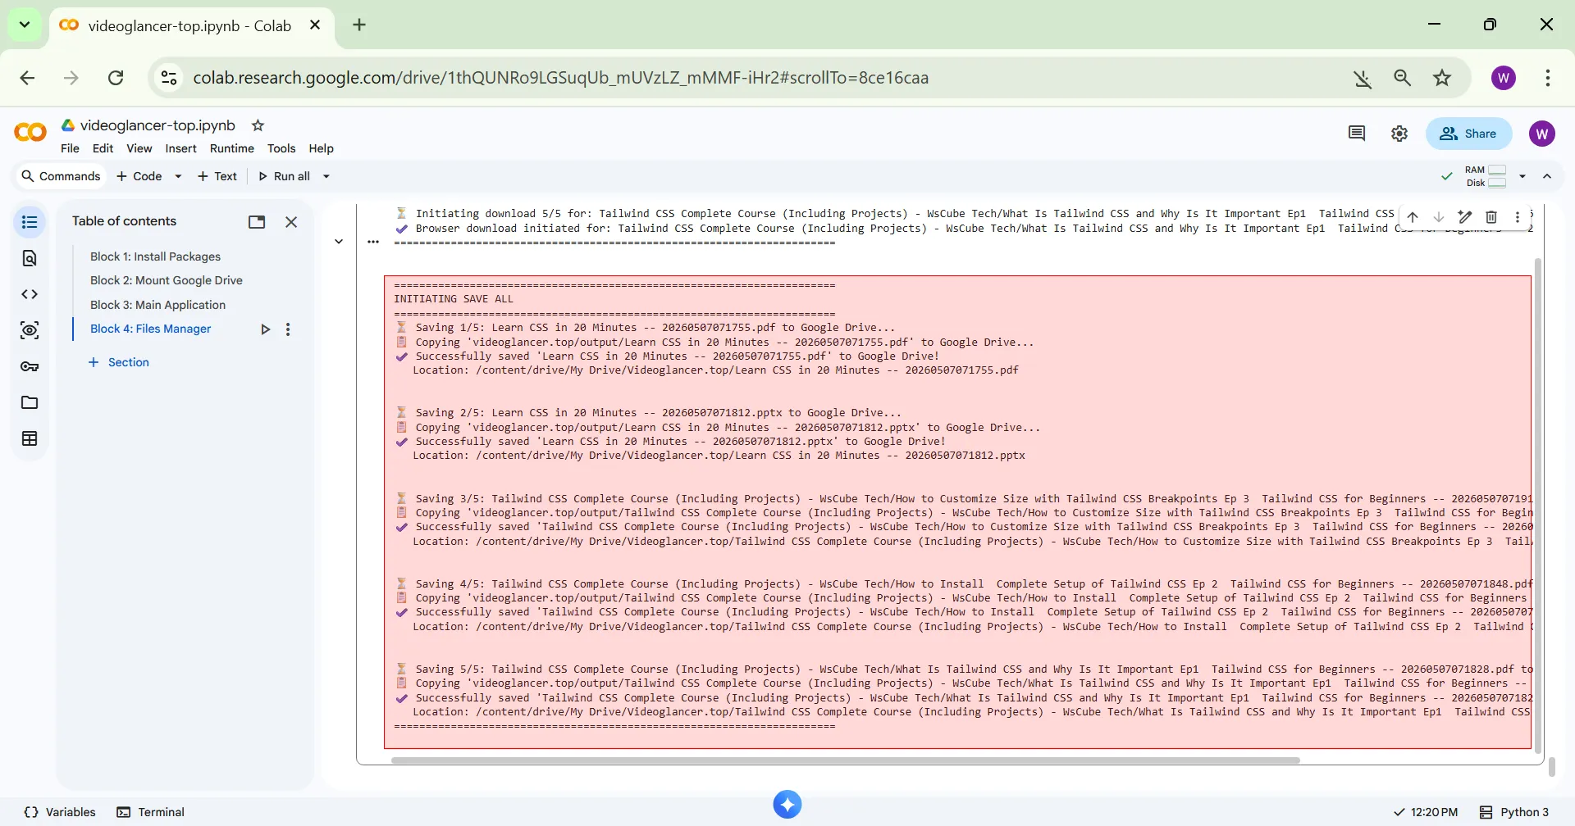The width and height of the screenshot is (1575, 826).
Task: Open the browser zoom magnifier icon
Action: click(x=1402, y=78)
